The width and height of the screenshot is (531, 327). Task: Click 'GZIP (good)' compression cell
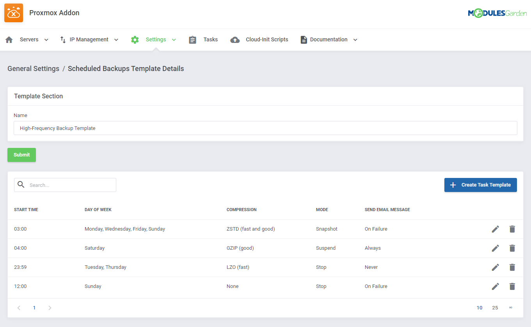point(240,248)
